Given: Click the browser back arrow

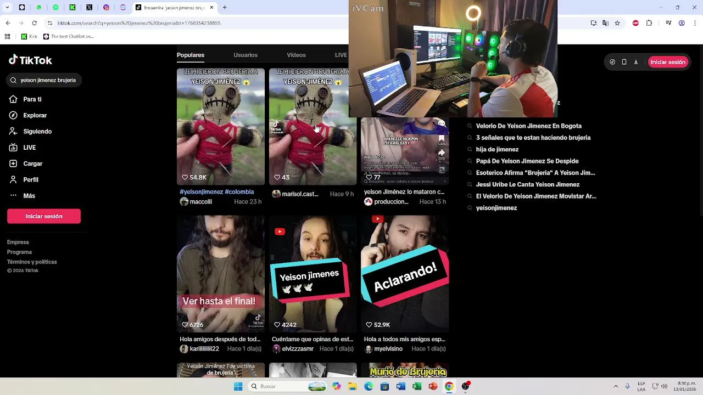Looking at the screenshot, I should (x=8, y=23).
